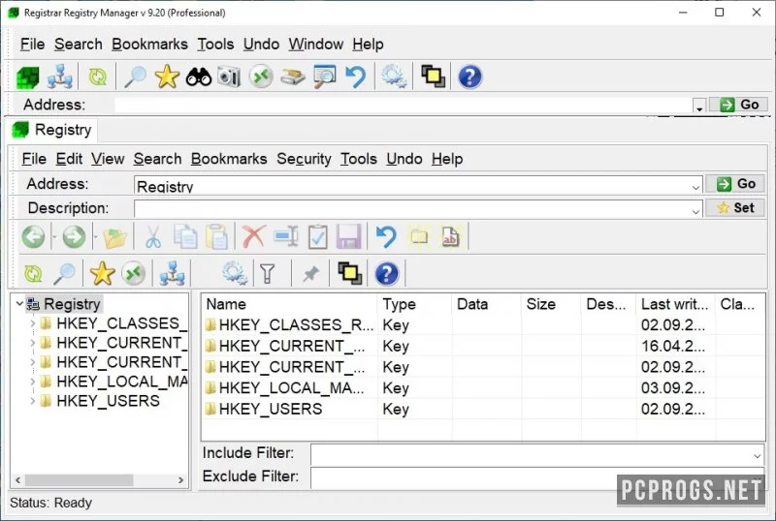Click the right arrow of tree panel scrollbar
This screenshot has height=521, width=776.
click(x=180, y=480)
